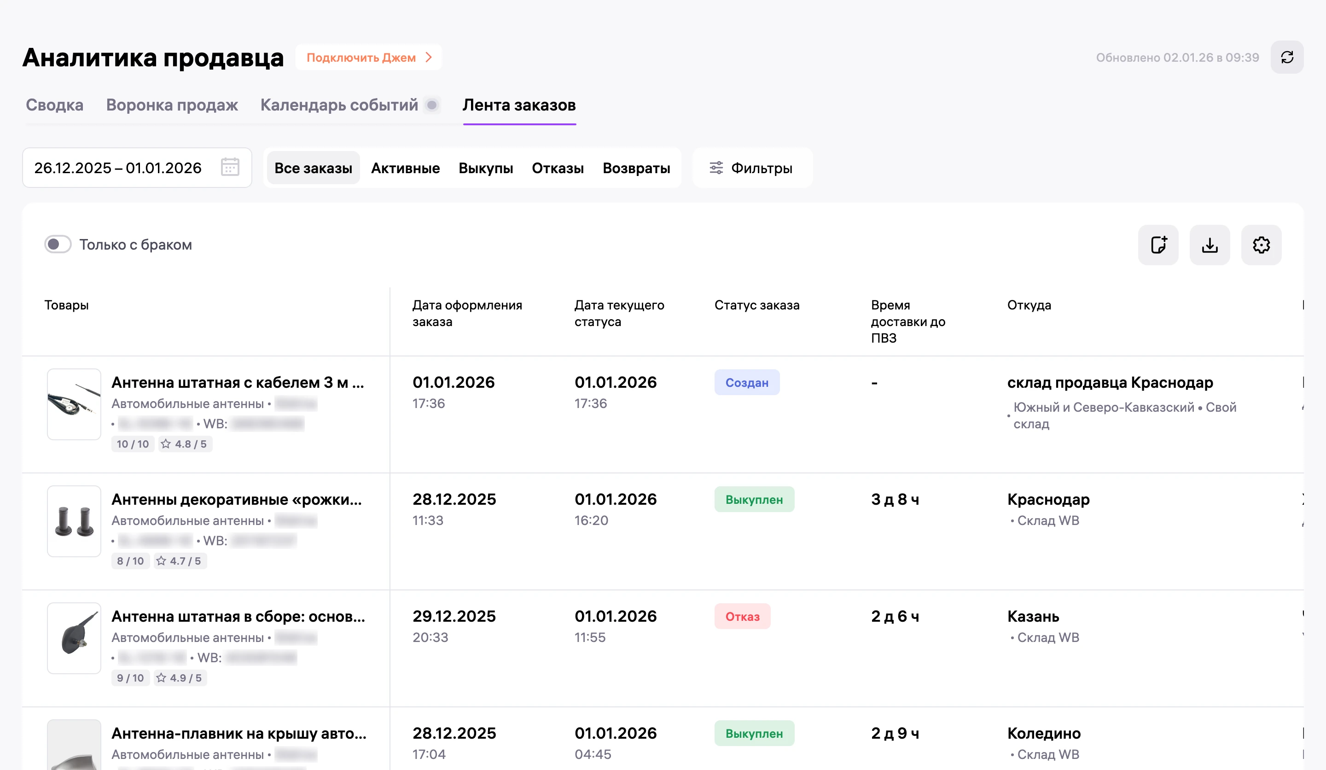Click the Выкуплен status badge for декоративные antennas
The height and width of the screenshot is (770, 1326).
point(754,500)
